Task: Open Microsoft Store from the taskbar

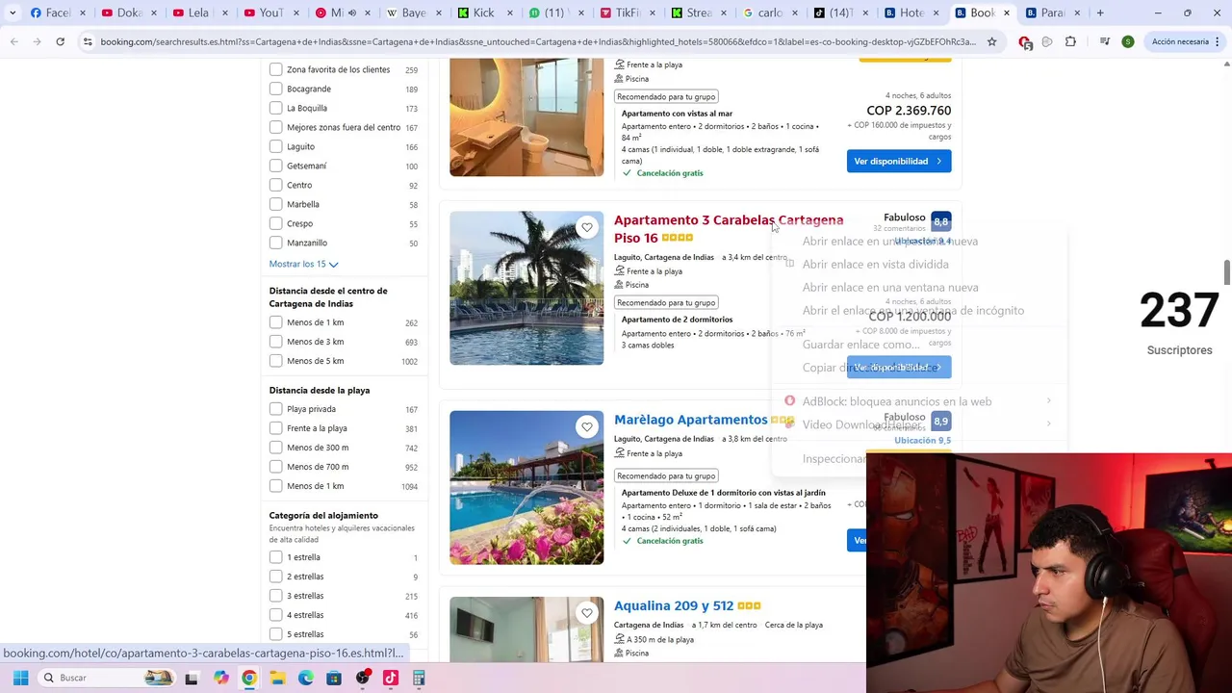Action: (334, 678)
